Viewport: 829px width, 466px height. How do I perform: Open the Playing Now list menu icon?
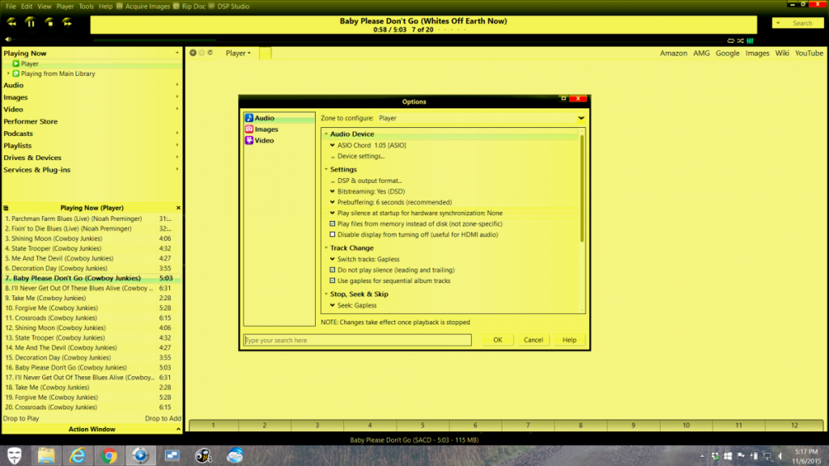[6, 208]
